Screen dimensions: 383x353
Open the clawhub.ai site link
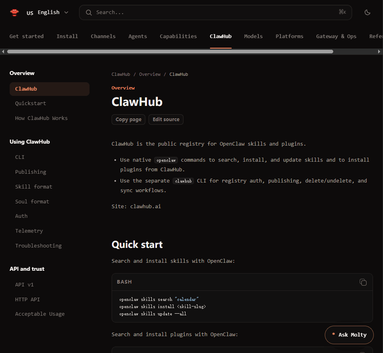146,207
